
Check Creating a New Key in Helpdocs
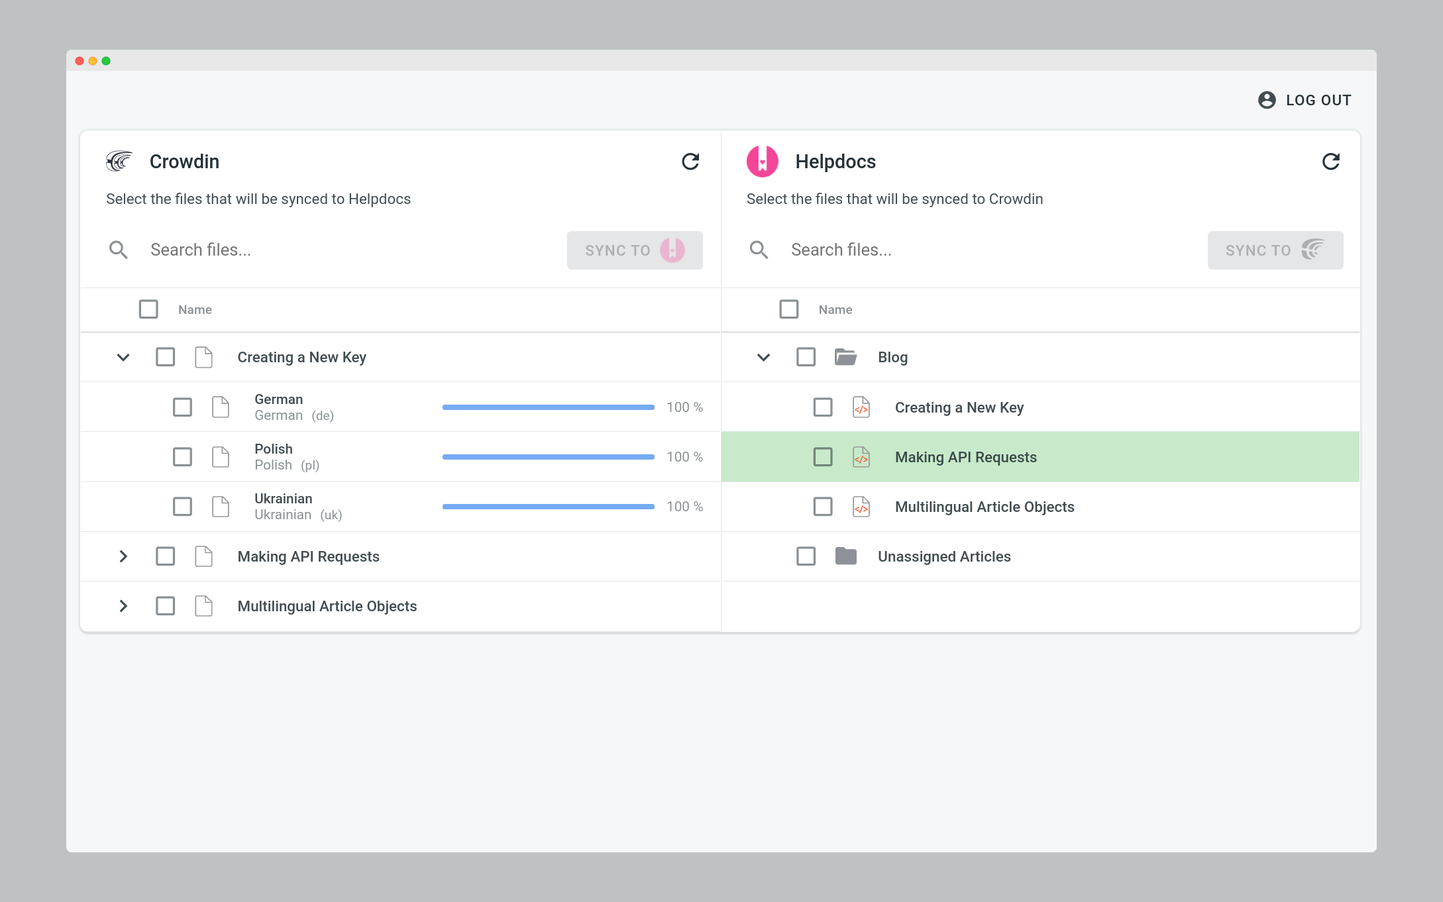823,407
